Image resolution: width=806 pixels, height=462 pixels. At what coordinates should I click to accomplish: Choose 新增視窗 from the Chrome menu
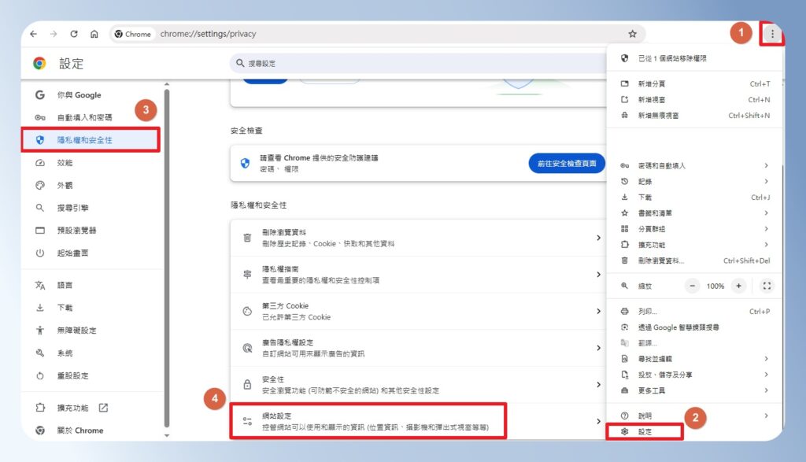click(696, 100)
